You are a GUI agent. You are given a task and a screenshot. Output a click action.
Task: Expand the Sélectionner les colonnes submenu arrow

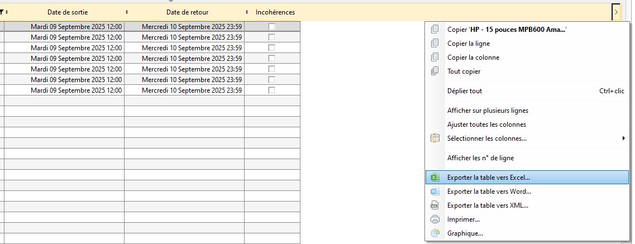(623, 138)
